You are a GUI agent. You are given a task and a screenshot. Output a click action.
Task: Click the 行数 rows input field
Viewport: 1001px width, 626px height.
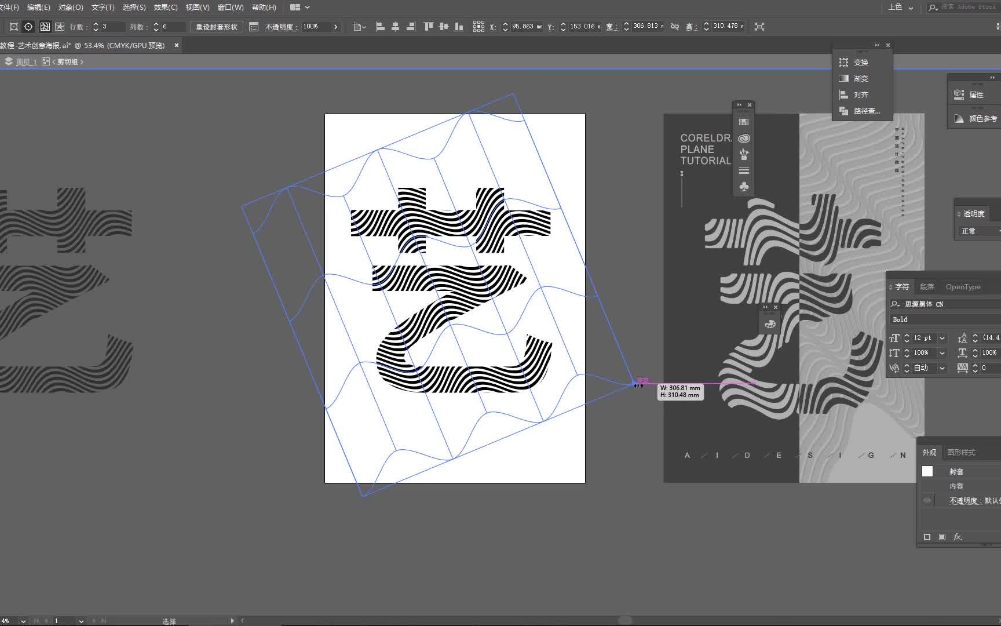click(x=112, y=27)
